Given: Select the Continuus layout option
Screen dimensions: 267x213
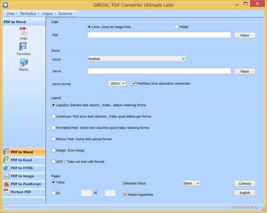Looking at the screenshot, I should pos(53,116).
